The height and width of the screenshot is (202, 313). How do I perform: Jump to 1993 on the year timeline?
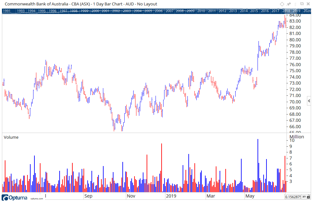click(21, 11)
